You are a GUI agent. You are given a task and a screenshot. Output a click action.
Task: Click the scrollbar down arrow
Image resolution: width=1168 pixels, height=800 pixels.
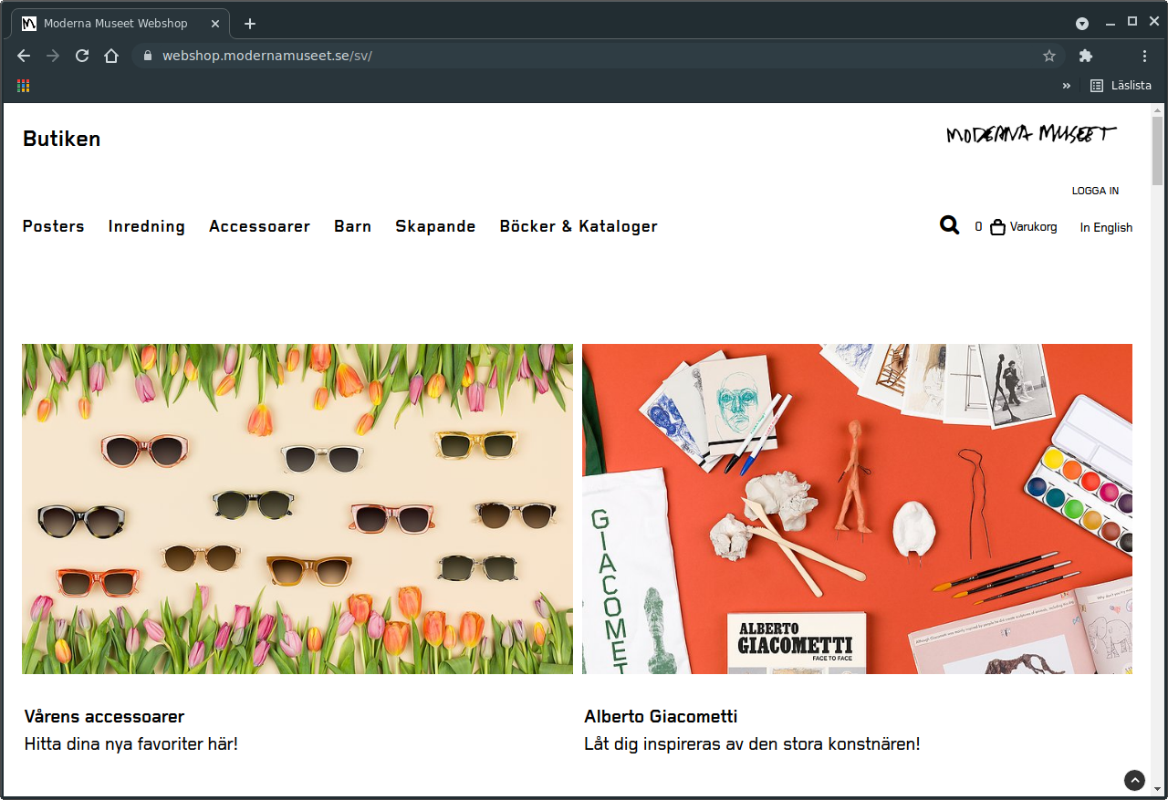1158,788
